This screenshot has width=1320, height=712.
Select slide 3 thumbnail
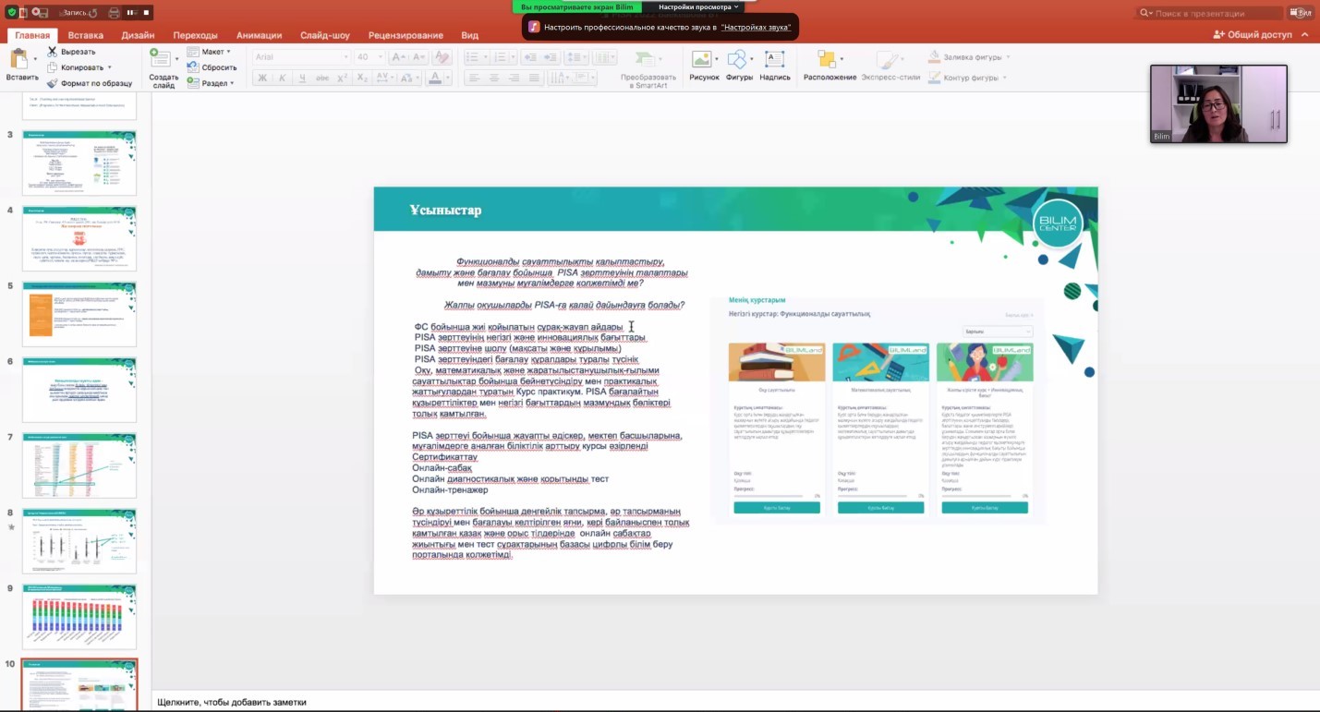coord(79,163)
